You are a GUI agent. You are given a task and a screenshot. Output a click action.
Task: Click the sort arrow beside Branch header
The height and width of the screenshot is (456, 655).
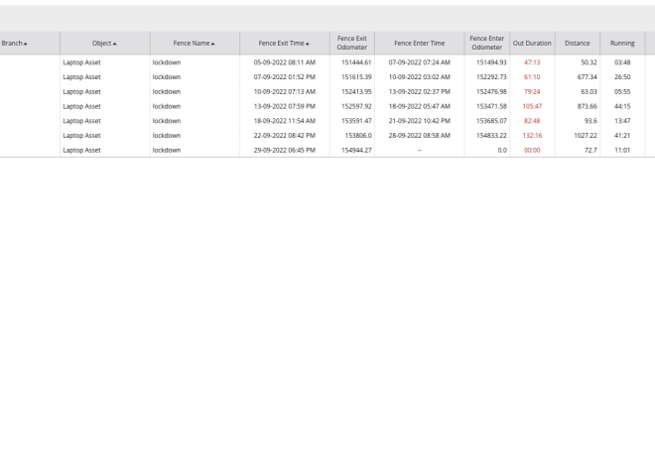(x=26, y=44)
